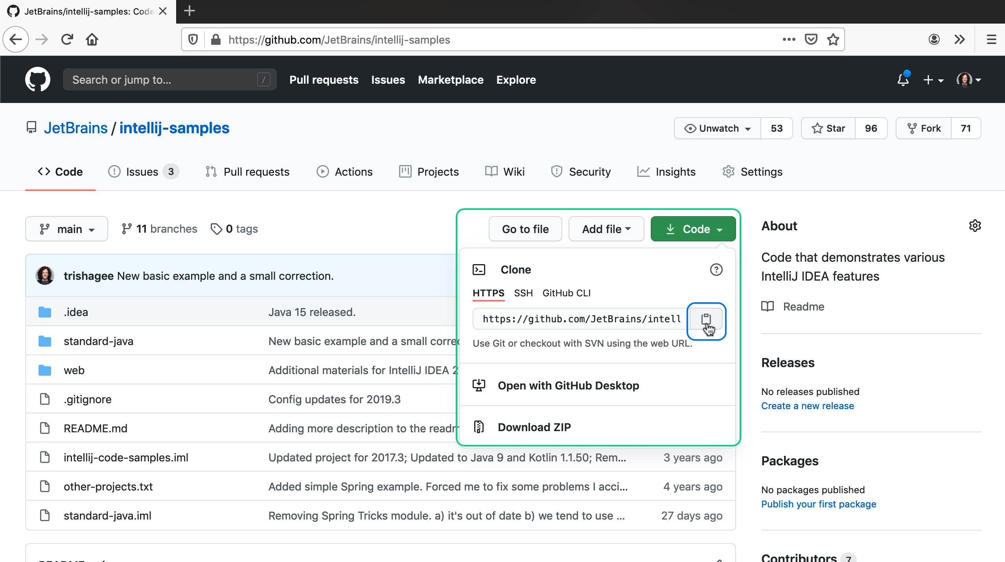
Task: Expand the Add file dropdown
Action: tap(605, 229)
